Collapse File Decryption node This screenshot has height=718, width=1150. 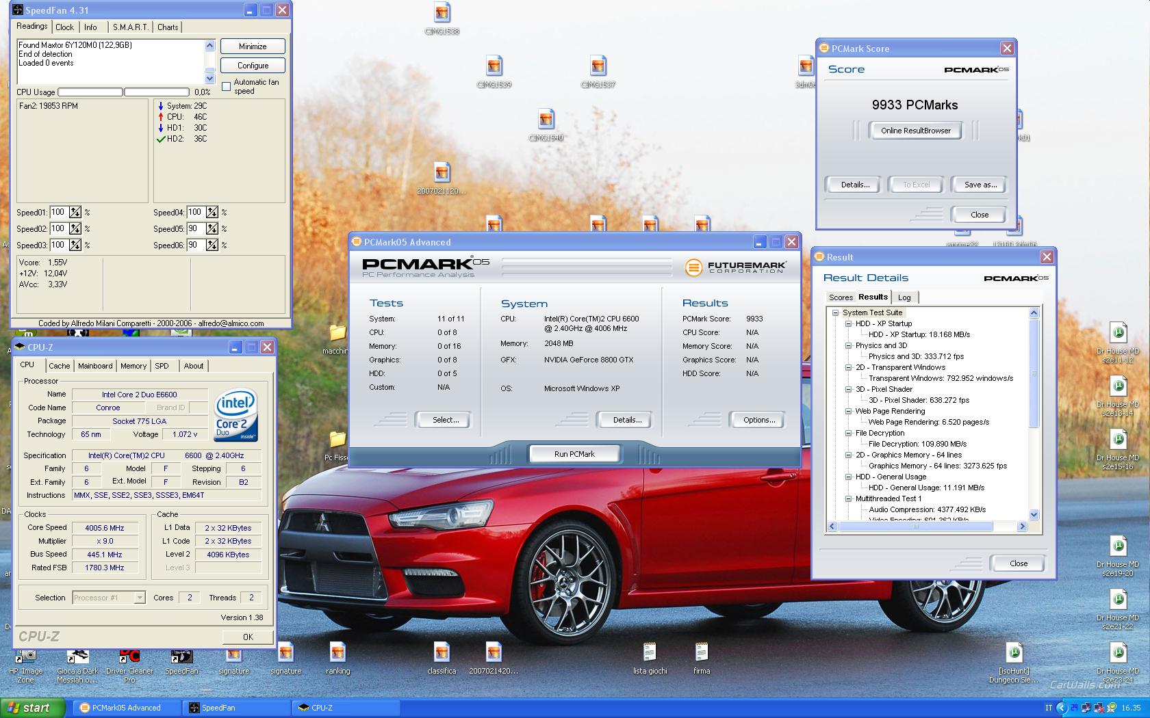(x=849, y=433)
